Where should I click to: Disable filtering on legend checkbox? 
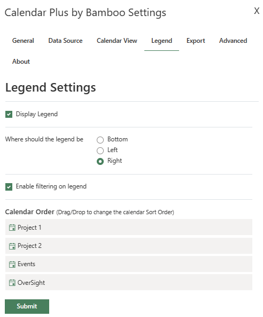click(x=9, y=187)
